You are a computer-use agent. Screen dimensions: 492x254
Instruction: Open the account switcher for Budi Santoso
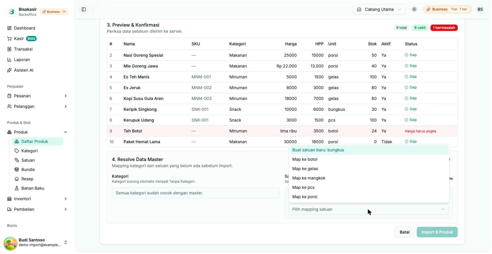[x=65, y=243]
